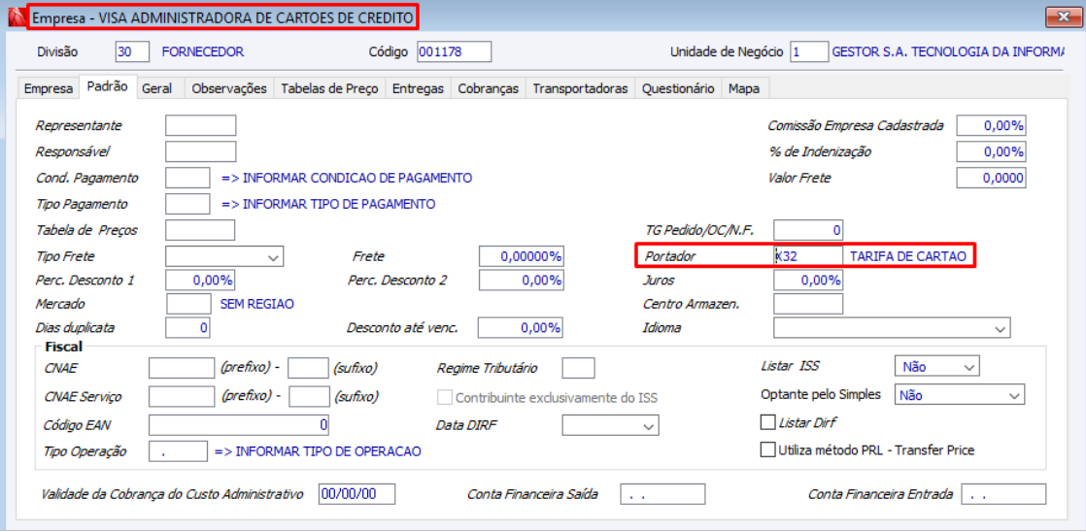
Task: Open the Questionário tab
Action: pyautogui.click(x=678, y=88)
